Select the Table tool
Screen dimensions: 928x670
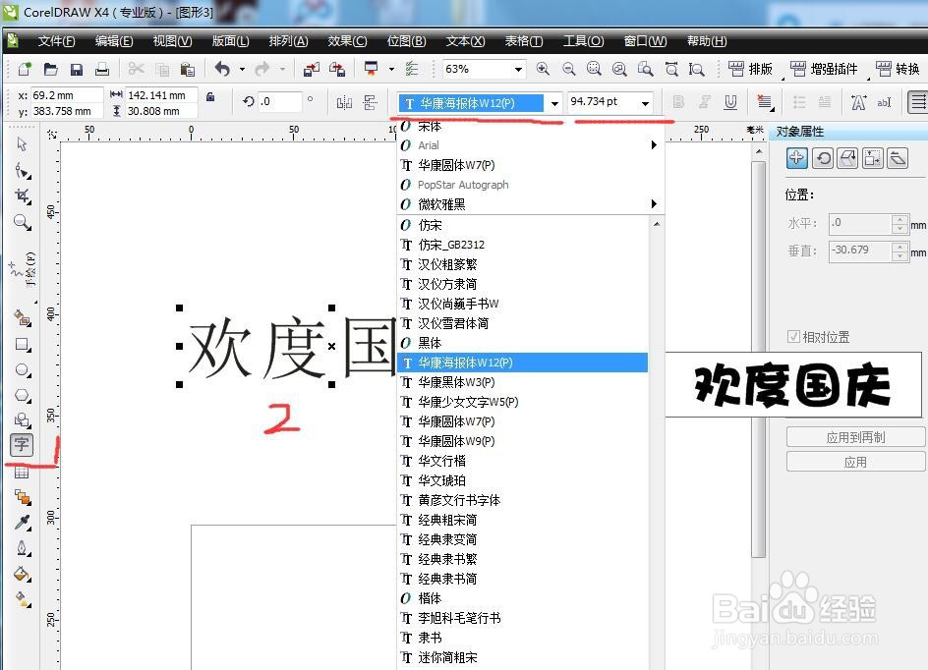pyautogui.click(x=22, y=472)
